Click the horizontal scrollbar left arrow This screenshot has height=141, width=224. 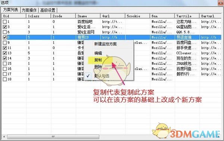pyautogui.click(x=4, y=137)
